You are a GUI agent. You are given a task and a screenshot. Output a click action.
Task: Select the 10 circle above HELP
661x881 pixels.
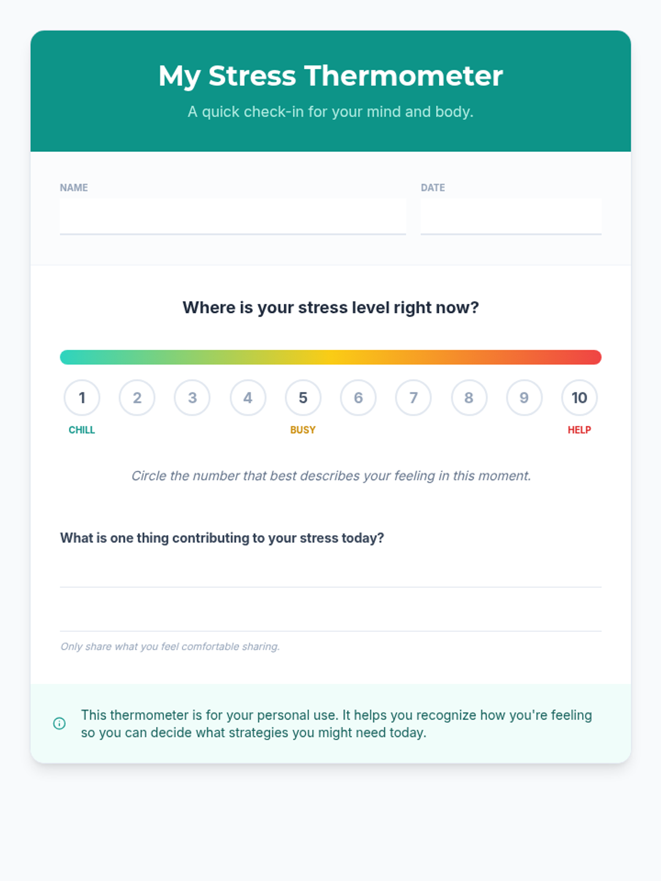click(579, 398)
